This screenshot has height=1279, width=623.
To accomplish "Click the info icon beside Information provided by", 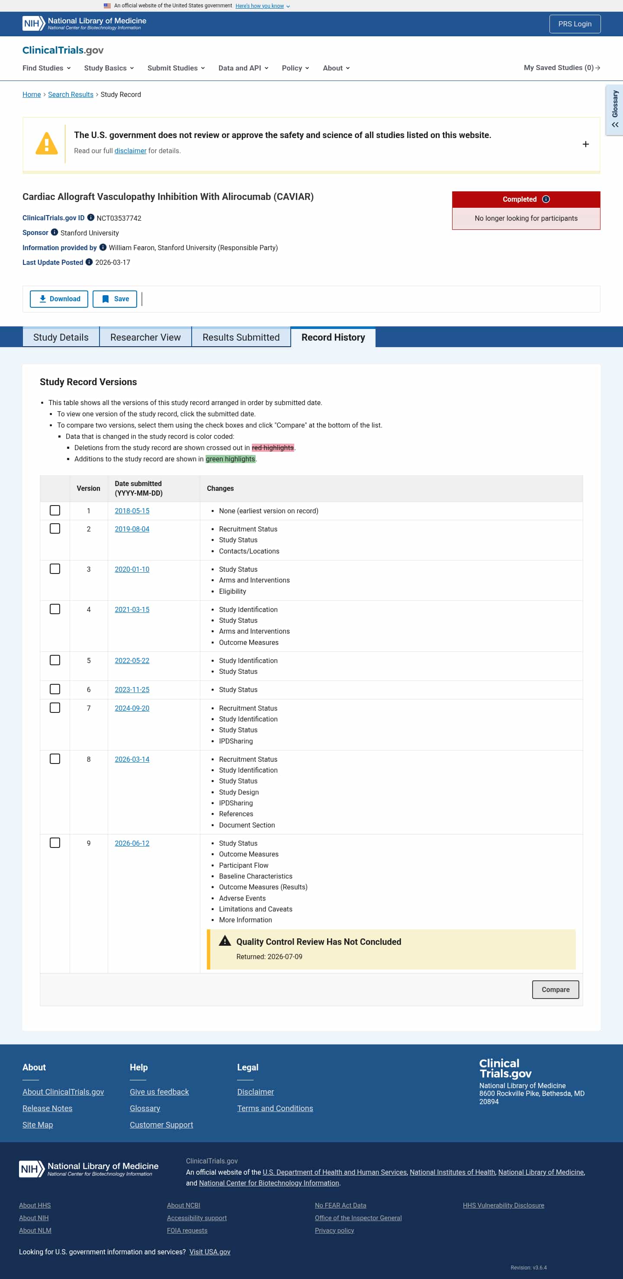I will click(103, 247).
